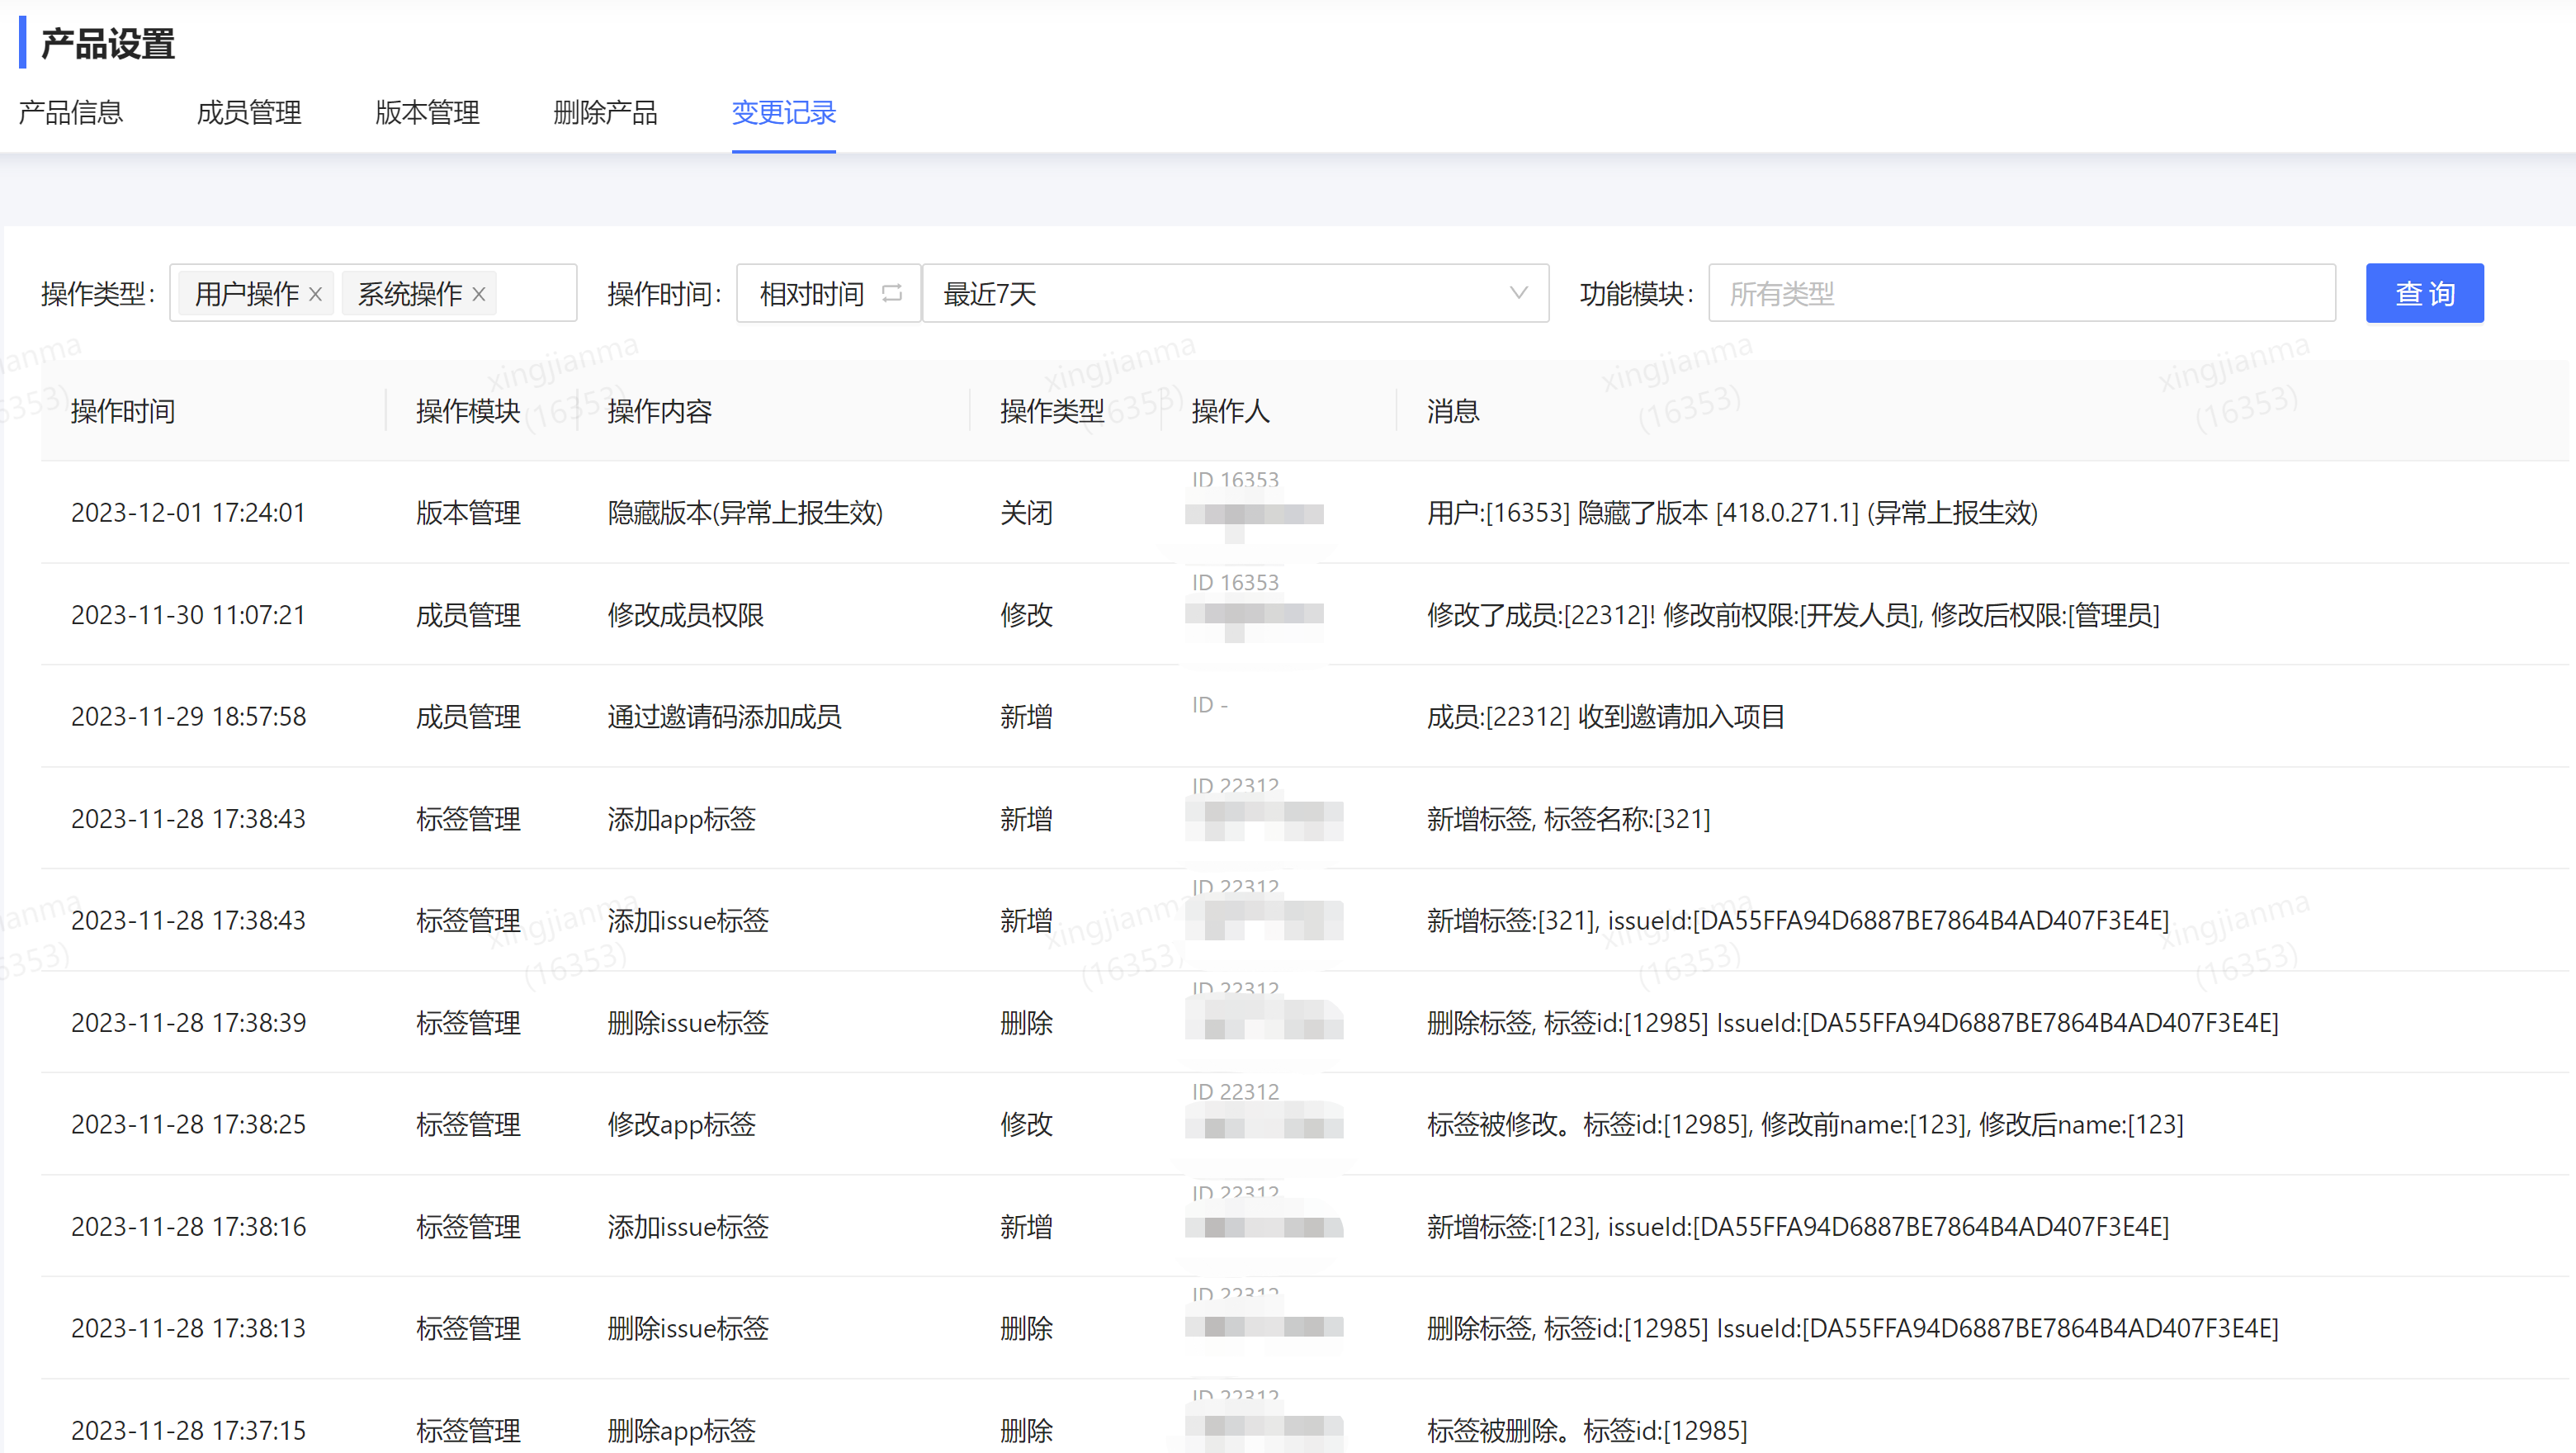Click message 新增标签, 标签名称:[321]

pos(1568,819)
